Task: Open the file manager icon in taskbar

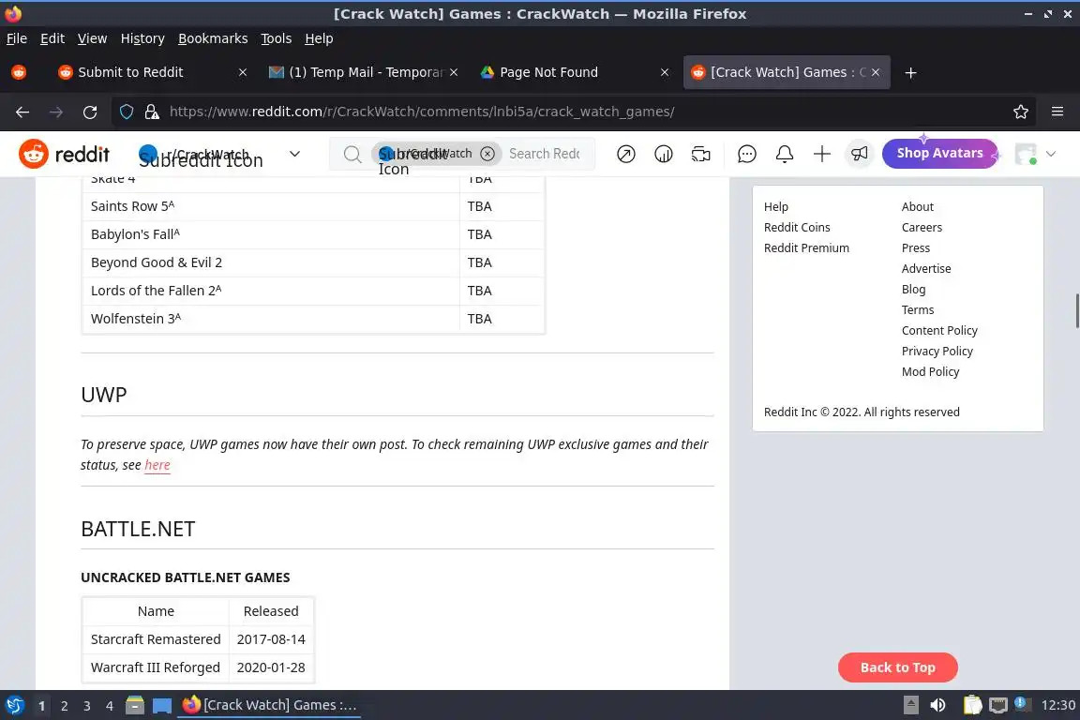Action: (135, 705)
